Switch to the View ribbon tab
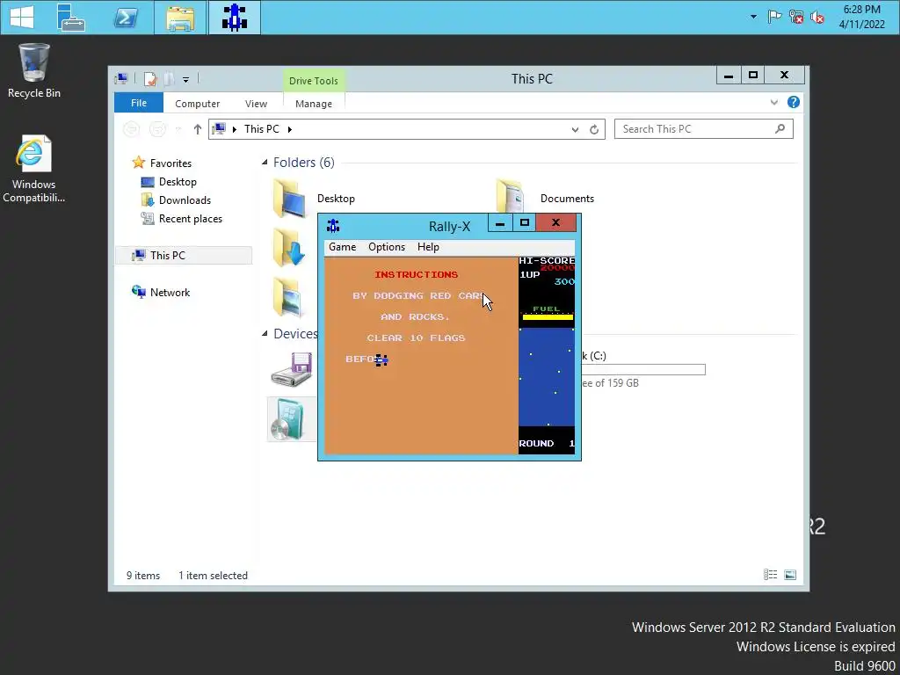 pyautogui.click(x=256, y=104)
